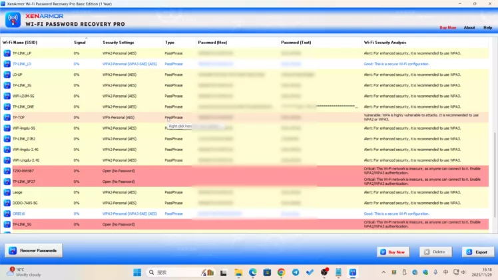The image size is (498, 280).
Task: Click the Export button
Action: tap(478, 252)
